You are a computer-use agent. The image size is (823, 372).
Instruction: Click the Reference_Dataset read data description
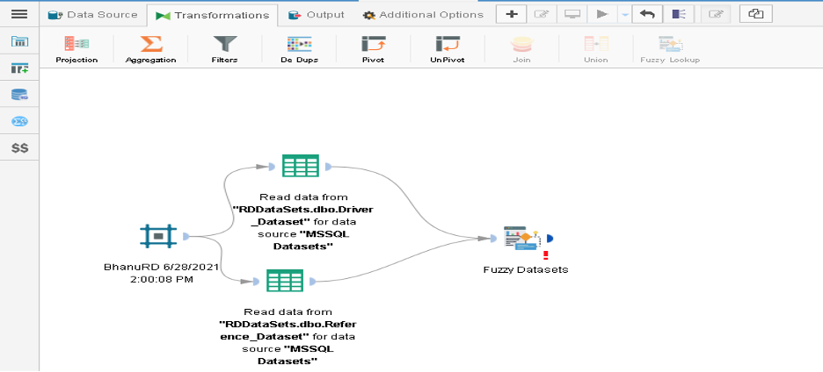pyautogui.click(x=288, y=336)
